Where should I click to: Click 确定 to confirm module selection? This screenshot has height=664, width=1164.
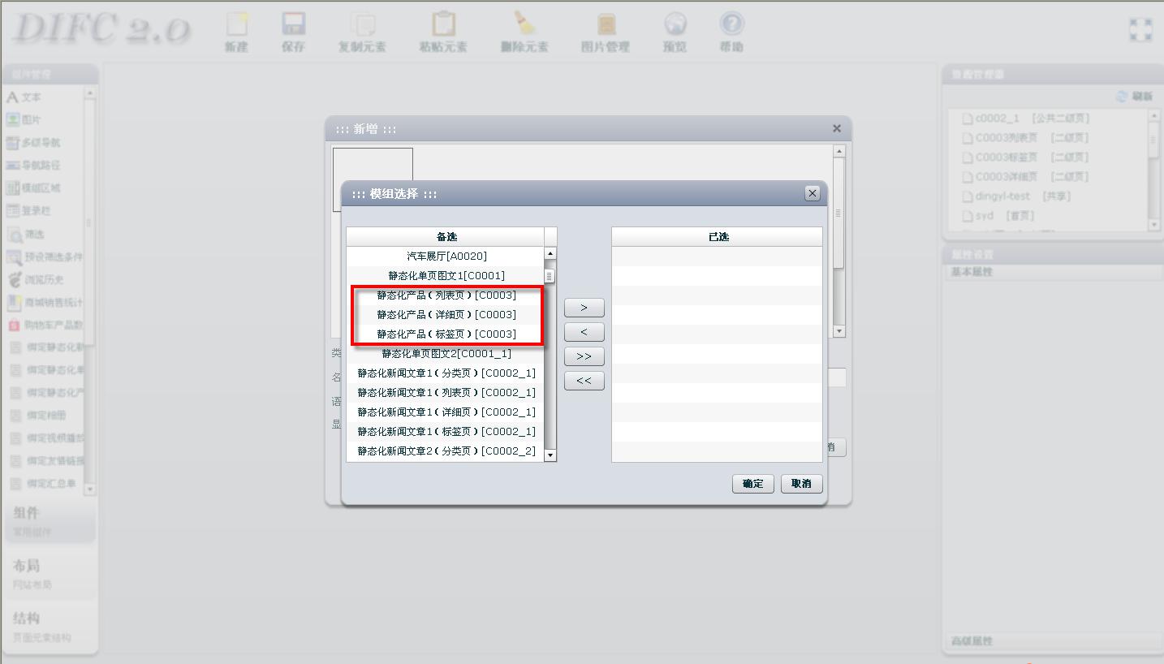pos(752,484)
